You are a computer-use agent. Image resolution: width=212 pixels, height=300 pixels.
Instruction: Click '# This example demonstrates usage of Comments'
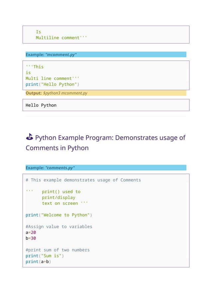point(83,180)
